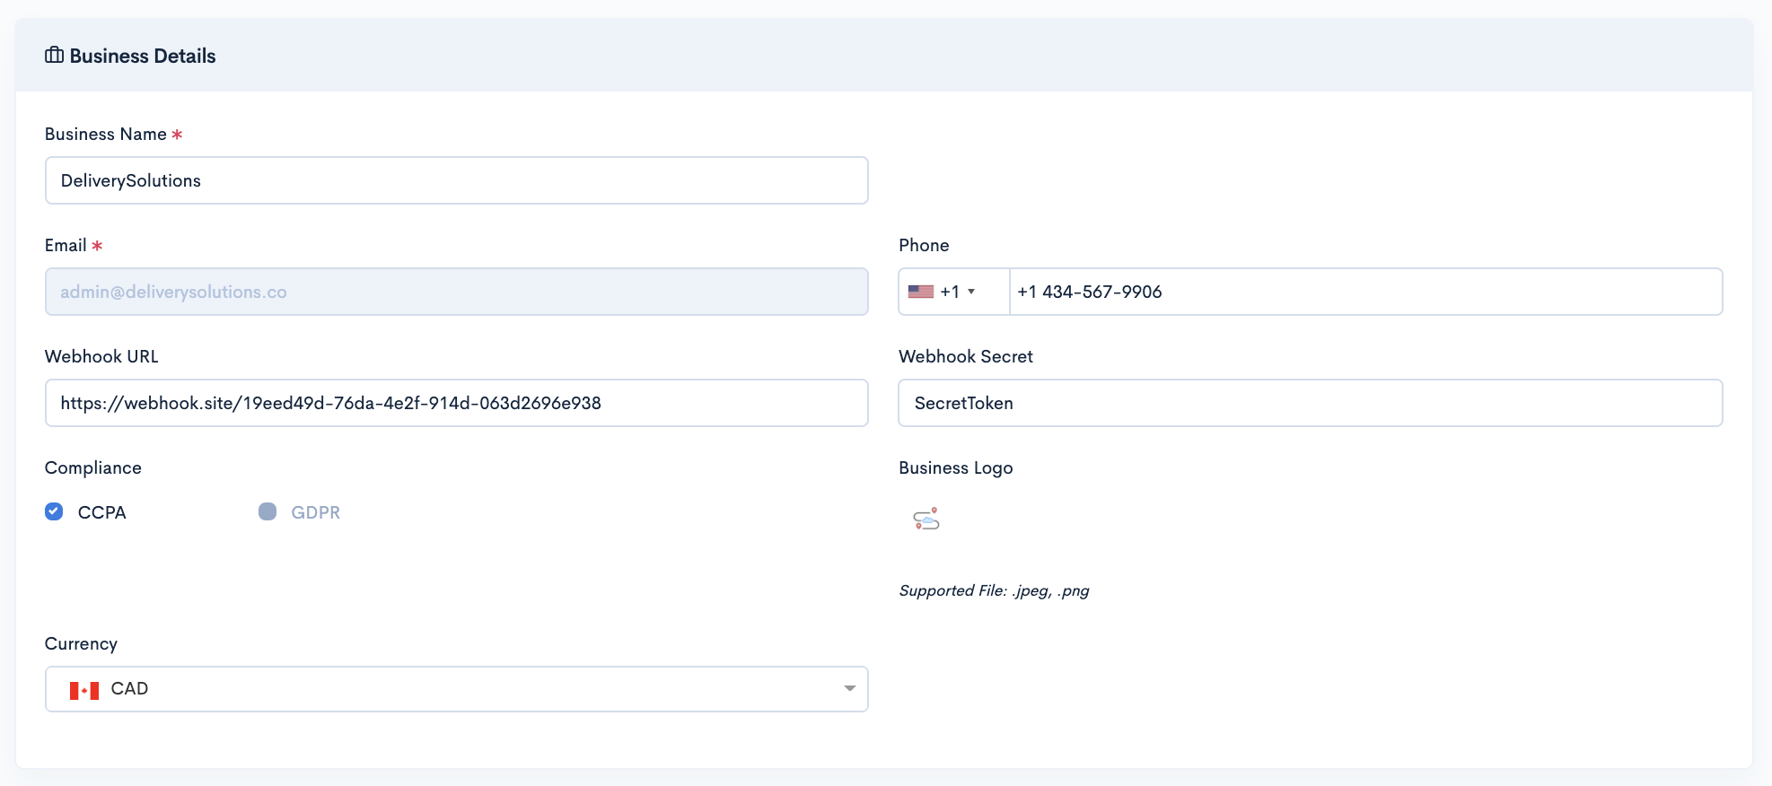Click the Currency label
The height and width of the screenshot is (786, 1772).
point(81,643)
